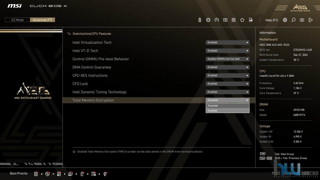The width and height of the screenshot is (320, 180).
Task: Go back using the Overclocking breadcrumb arrow
Action: pos(69,34)
